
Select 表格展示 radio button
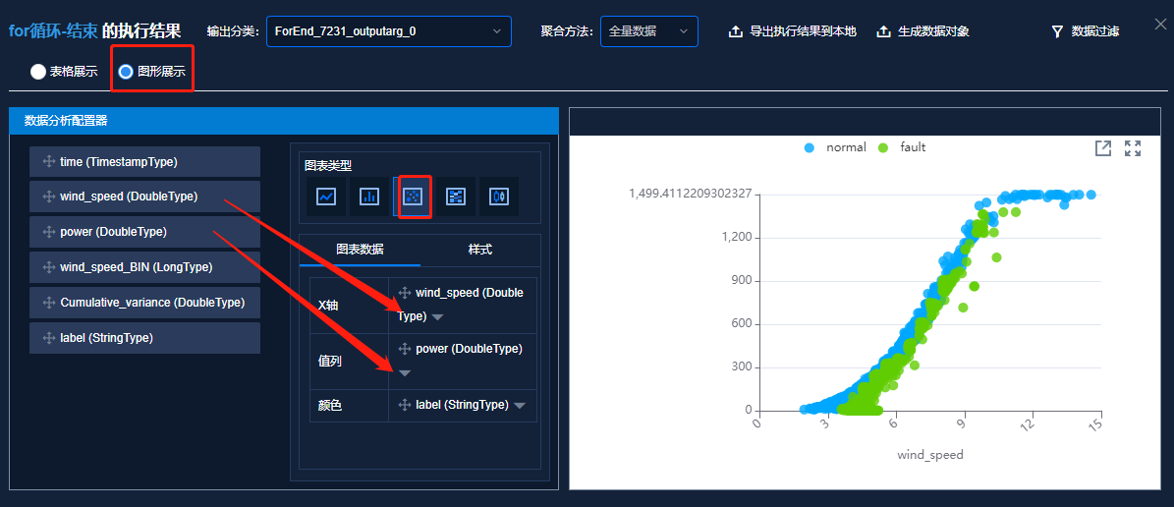[x=38, y=72]
